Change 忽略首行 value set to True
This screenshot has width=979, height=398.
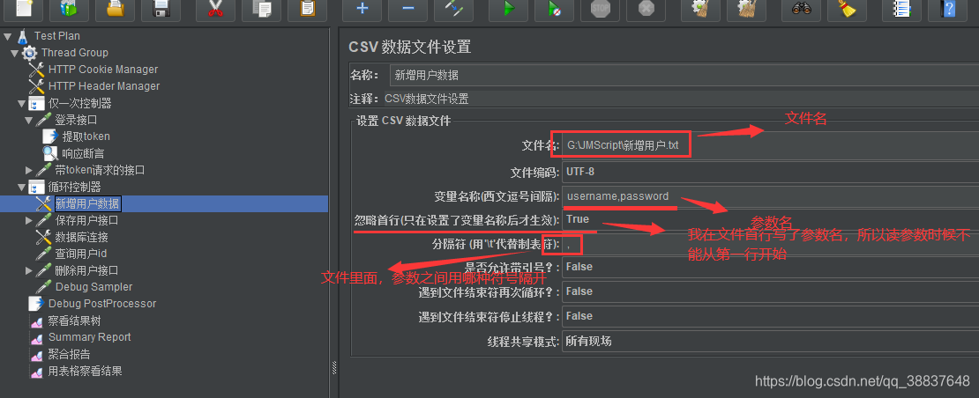(x=770, y=219)
